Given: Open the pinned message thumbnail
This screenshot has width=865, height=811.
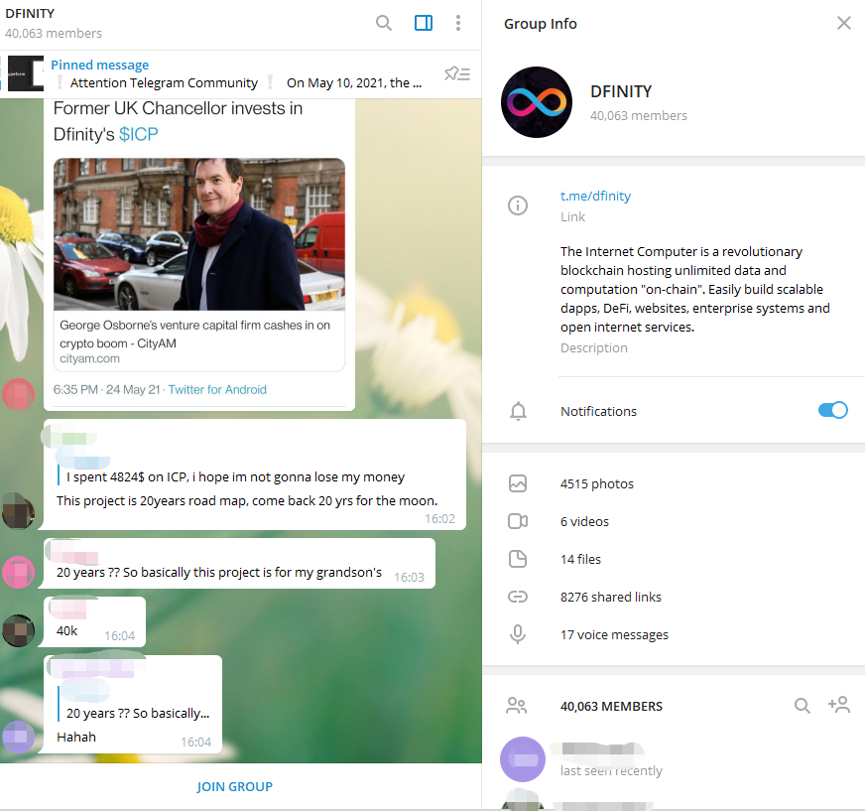Looking at the screenshot, I should pyautogui.click(x=26, y=73).
